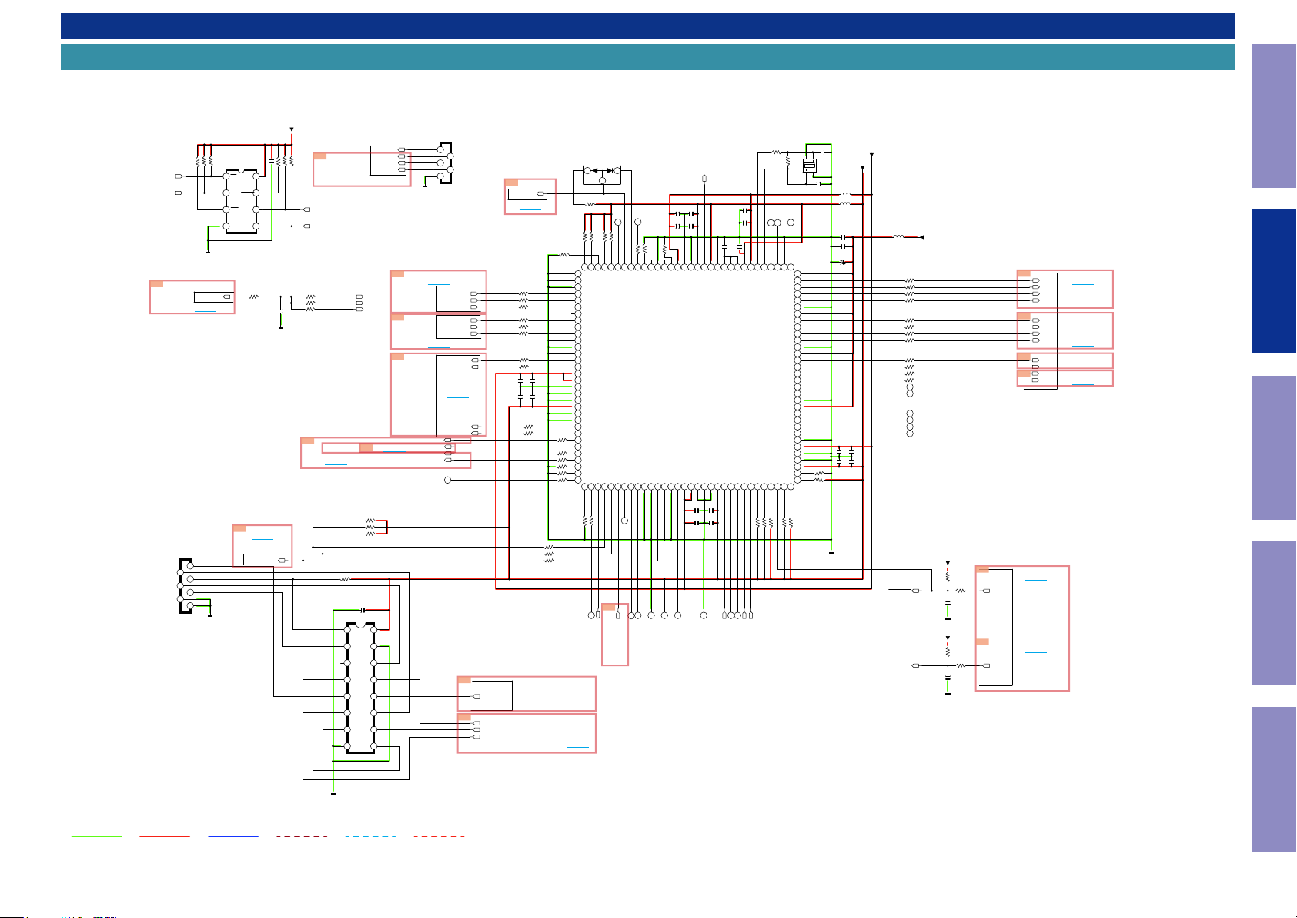Select the solid red legend line
Screen dimensions: 1297x918
(x=165, y=836)
